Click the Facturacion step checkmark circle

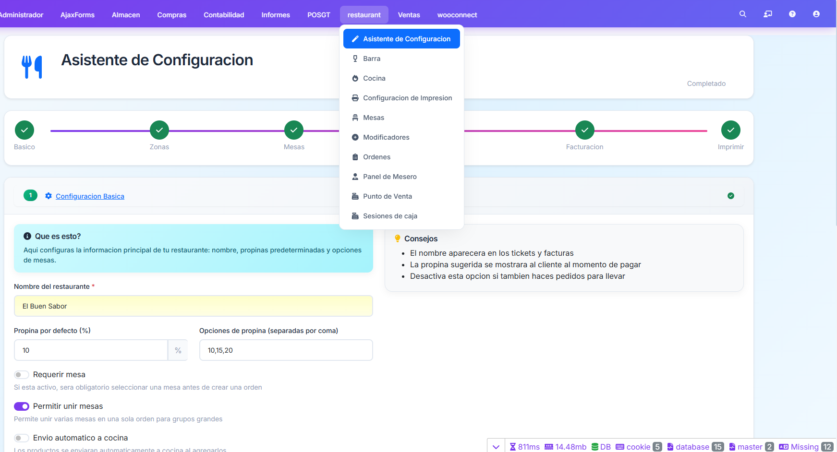584,130
